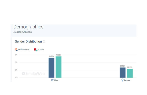Screen dimensions: 147x95
Task: Click the Male axis label
Action: click(x=56, y=80)
